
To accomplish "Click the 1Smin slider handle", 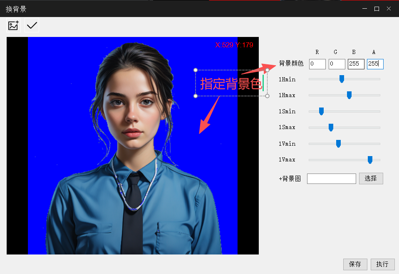I will point(321,111).
